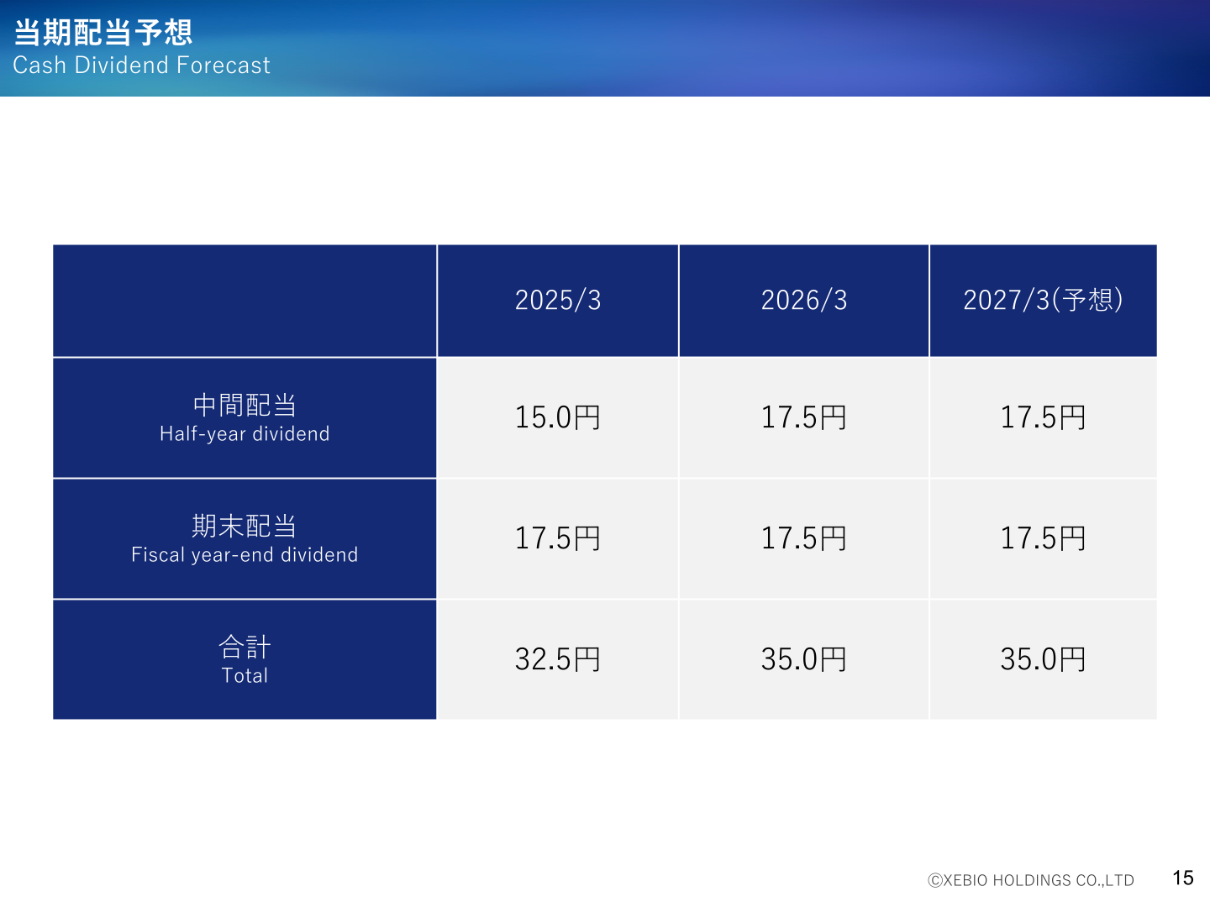Click the 2026/3 column header
Screen dimensions: 1210x907
pos(804,301)
